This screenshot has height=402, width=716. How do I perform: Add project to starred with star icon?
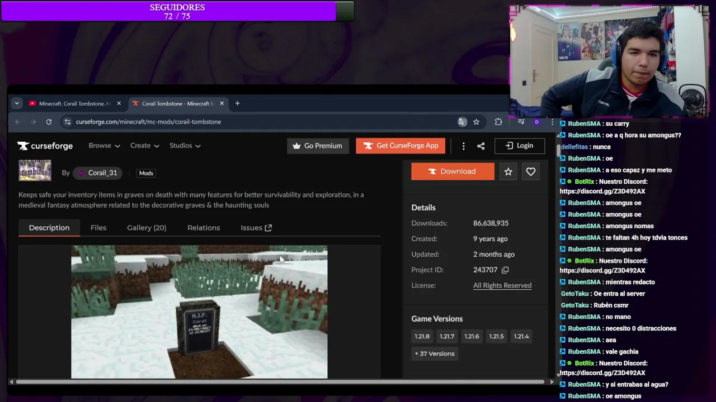pyautogui.click(x=508, y=171)
